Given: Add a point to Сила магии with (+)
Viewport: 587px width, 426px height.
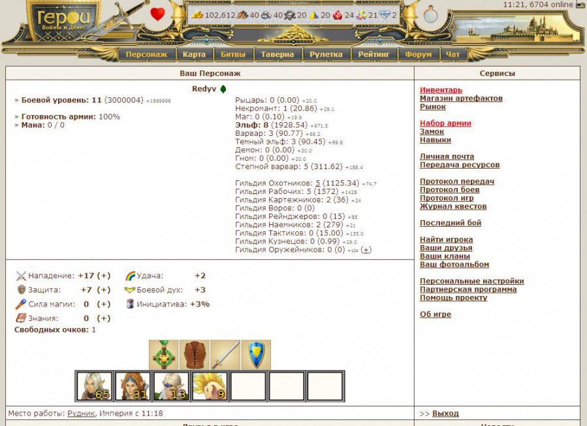Looking at the screenshot, I should click(104, 304).
